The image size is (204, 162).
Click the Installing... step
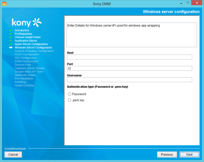[21, 82]
